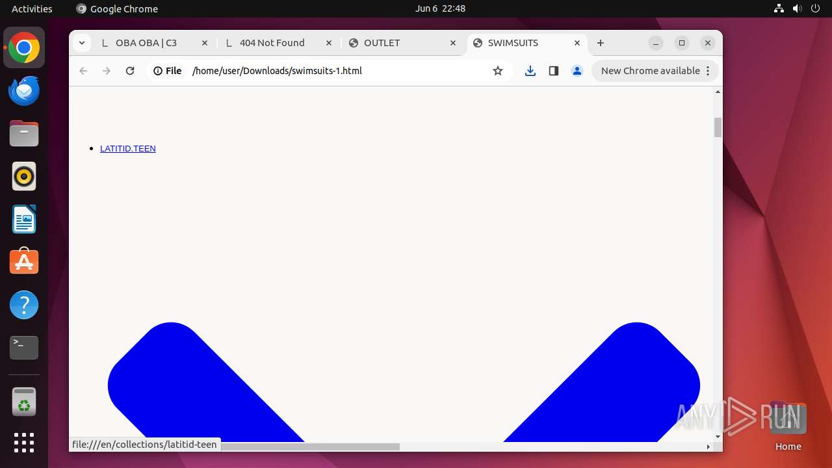Expand the tab search dropdown
This screenshot has height=468, width=832.
tap(81, 43)
